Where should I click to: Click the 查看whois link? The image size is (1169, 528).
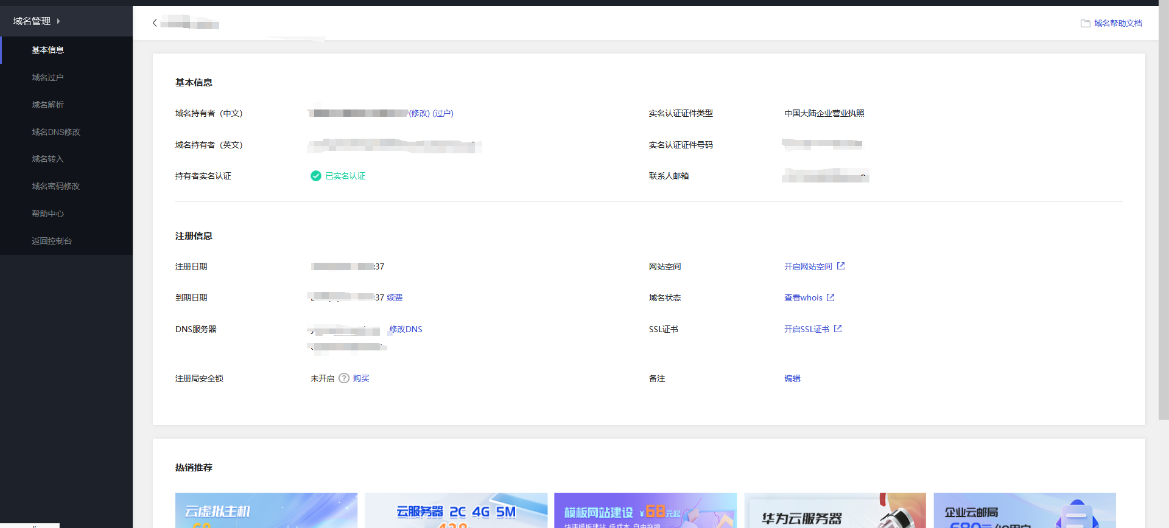click(x=803, y=297)
